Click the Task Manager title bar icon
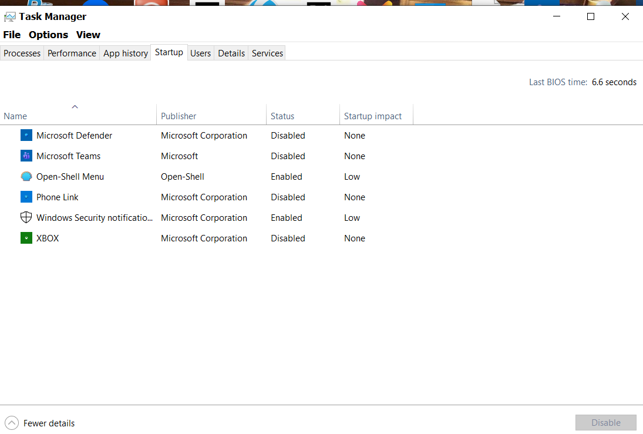 pos(10,17)
